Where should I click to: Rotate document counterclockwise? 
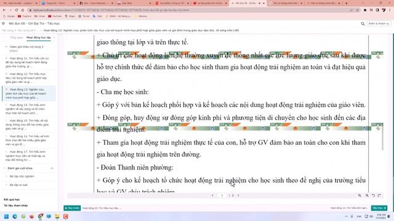373,195
